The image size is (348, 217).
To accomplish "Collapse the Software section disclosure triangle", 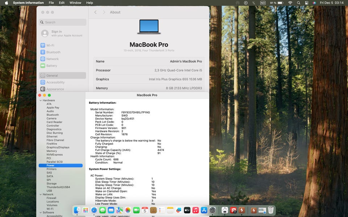I will coord(40,213).
